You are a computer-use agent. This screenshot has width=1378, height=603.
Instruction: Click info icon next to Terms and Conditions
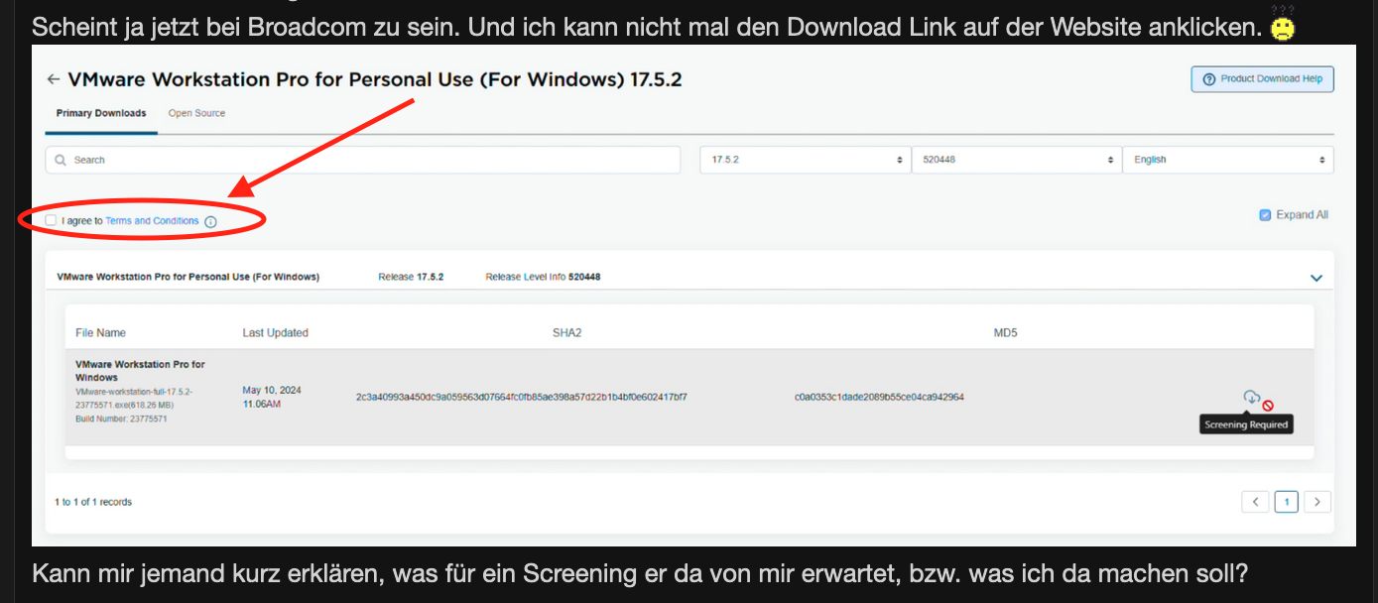[210, 222]
